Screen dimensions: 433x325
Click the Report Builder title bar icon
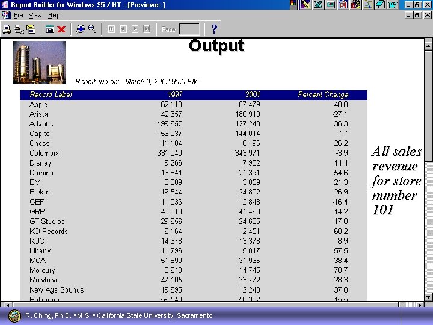pyautogui.click(x=5, y=5)
